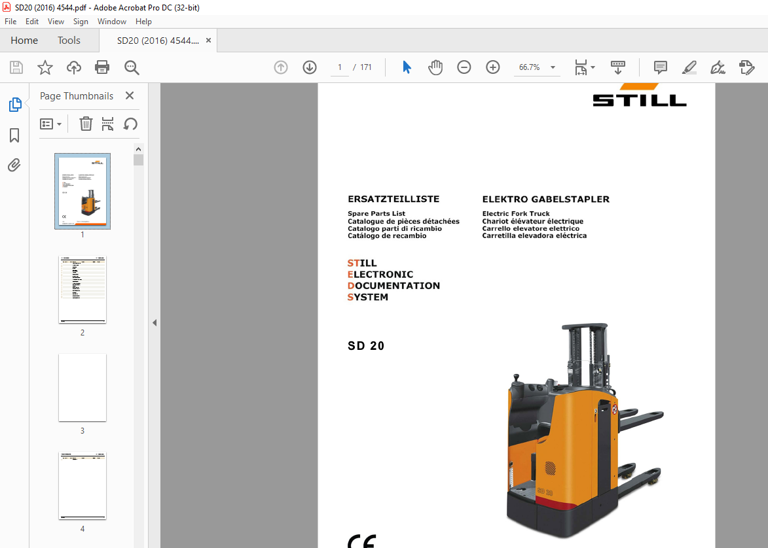The width and height of the screenshot is (768, 548).
Task: Zoom out with the minus button
Action: tap(464, 67)
